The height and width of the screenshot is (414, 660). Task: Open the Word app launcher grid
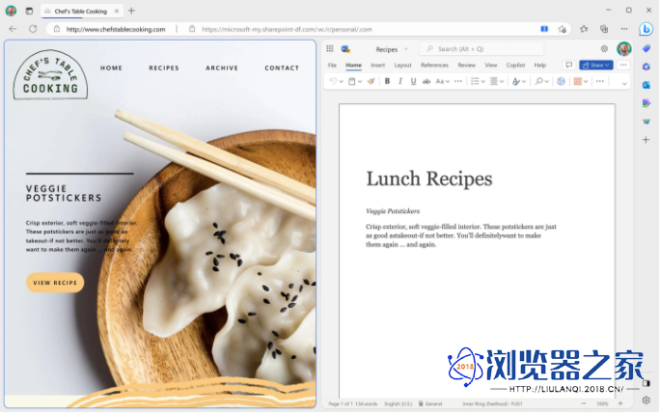pyautogui.click(x=330, y=49)
